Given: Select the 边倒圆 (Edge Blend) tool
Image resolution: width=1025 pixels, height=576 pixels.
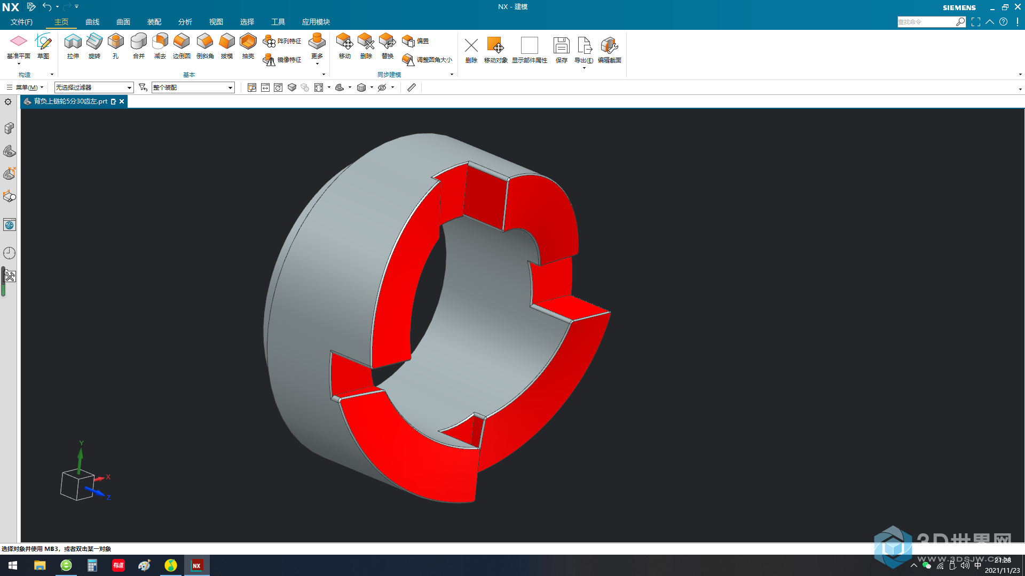Looking at the screenshot, I should click(182, 46).
